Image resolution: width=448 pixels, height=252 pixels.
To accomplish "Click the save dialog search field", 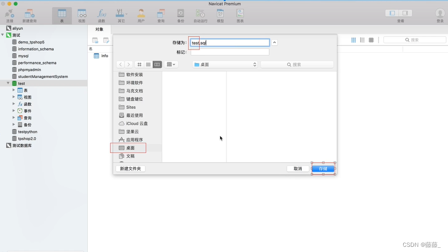I will coord(297,64).
